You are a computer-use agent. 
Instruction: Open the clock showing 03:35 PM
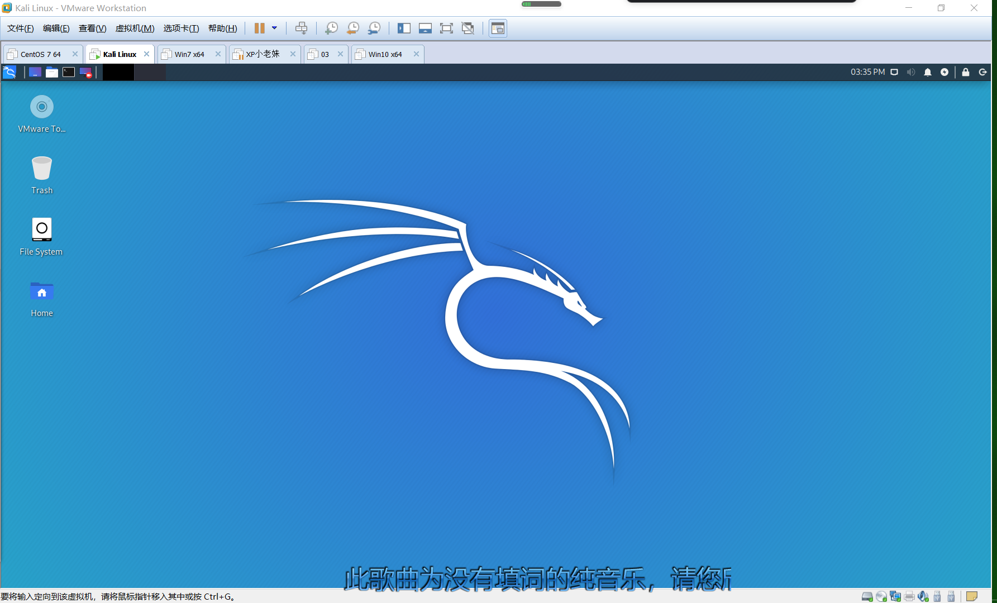[x=867, y=72]
